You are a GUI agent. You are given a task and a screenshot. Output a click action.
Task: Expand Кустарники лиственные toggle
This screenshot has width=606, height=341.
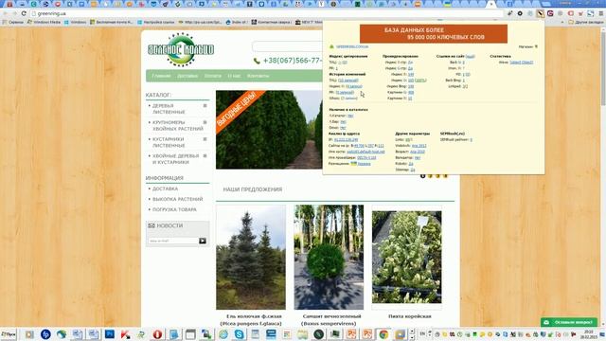pyautogui.click(x=205, y=139)
